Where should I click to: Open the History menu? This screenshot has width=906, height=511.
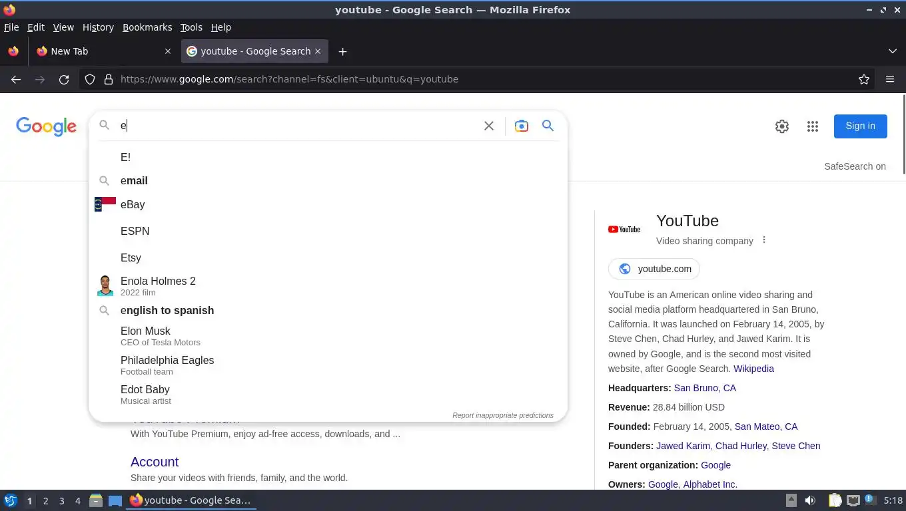[x=98, y=27]
